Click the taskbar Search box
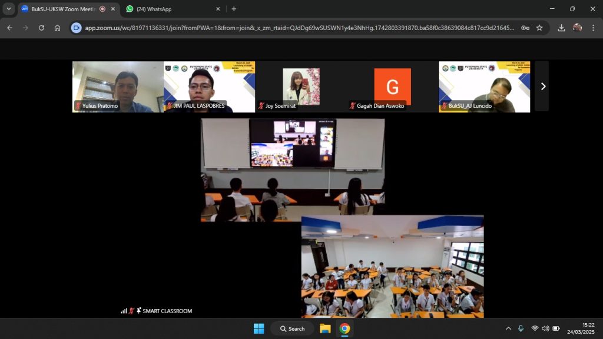603x339 pixels. [x=293, y=328]
